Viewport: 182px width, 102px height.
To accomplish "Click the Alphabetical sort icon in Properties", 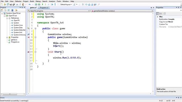I will 161,14.
